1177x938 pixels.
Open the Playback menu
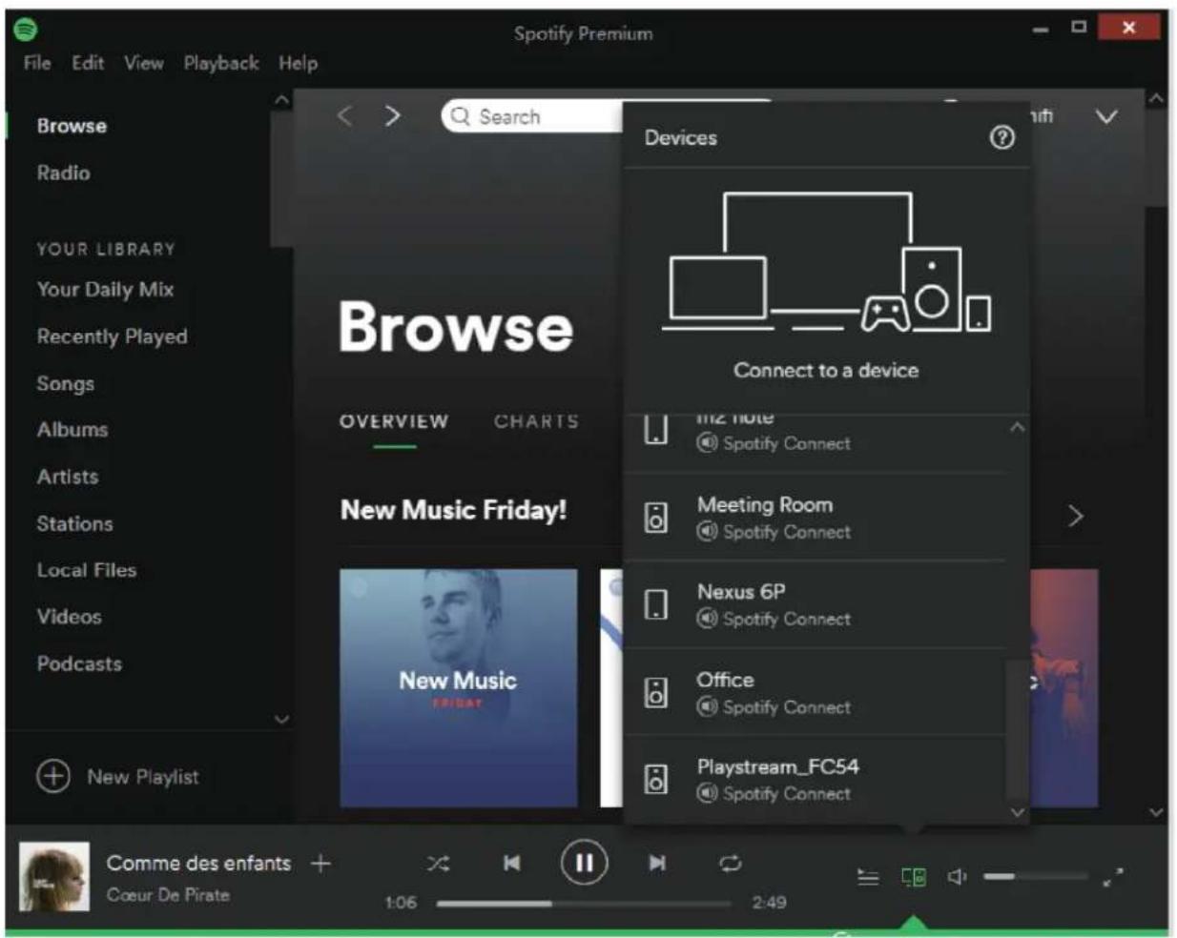click(x=221, y=63)
